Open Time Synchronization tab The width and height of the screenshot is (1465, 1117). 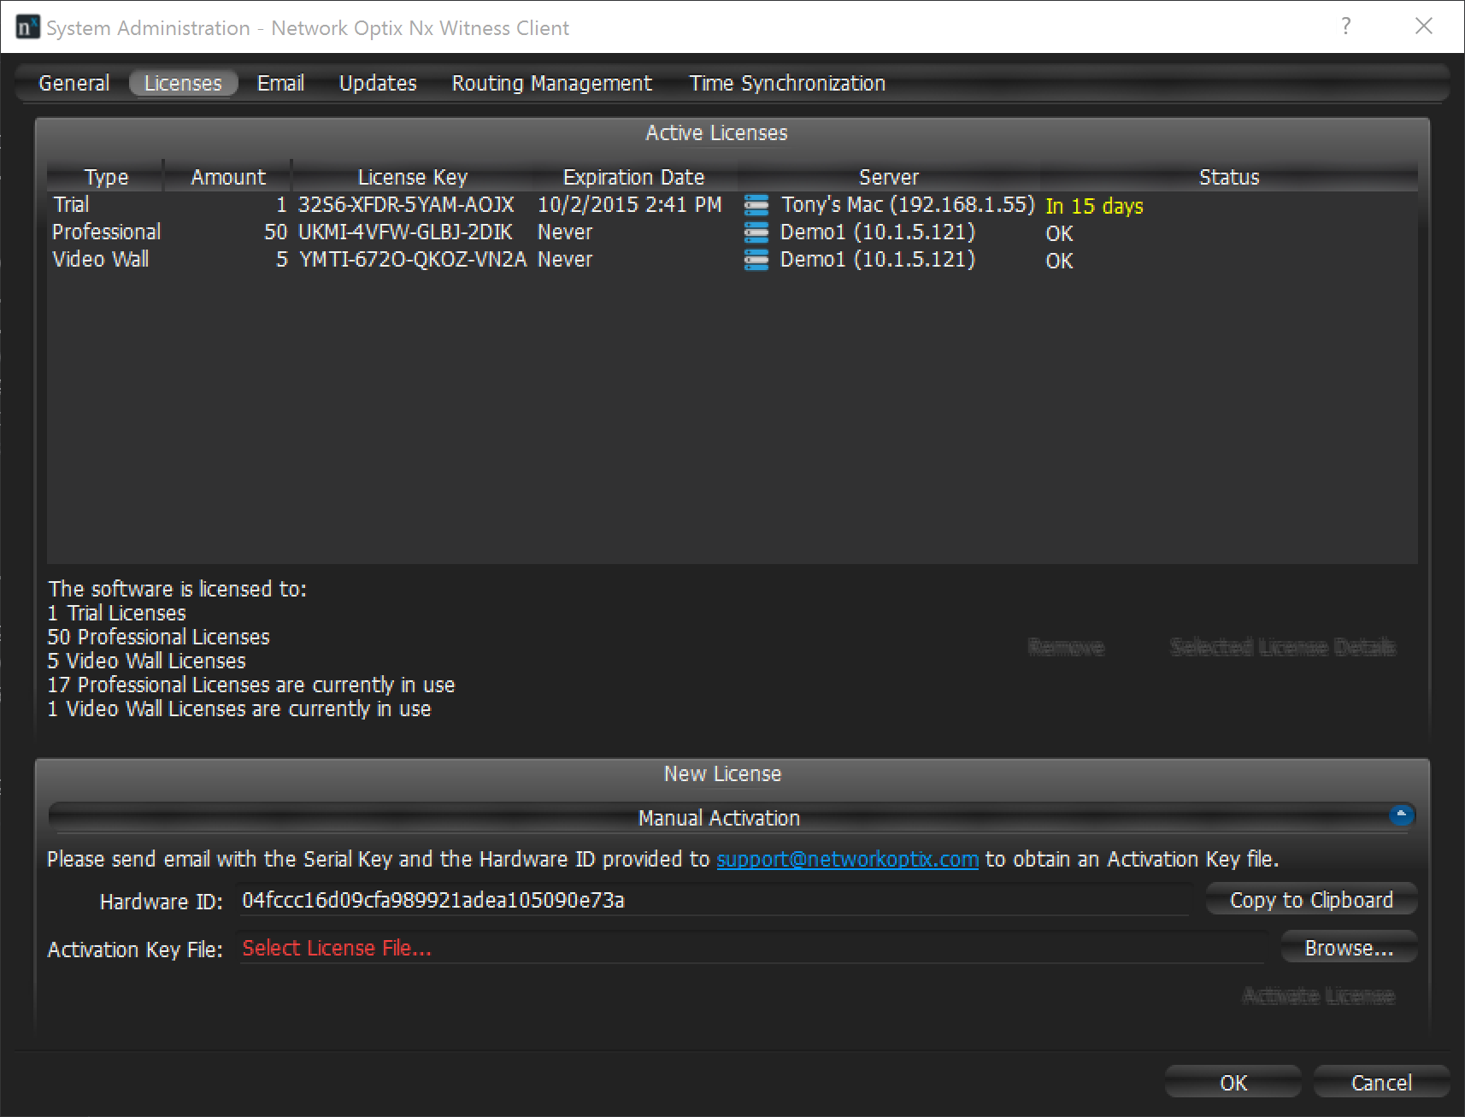pos(787,83)
